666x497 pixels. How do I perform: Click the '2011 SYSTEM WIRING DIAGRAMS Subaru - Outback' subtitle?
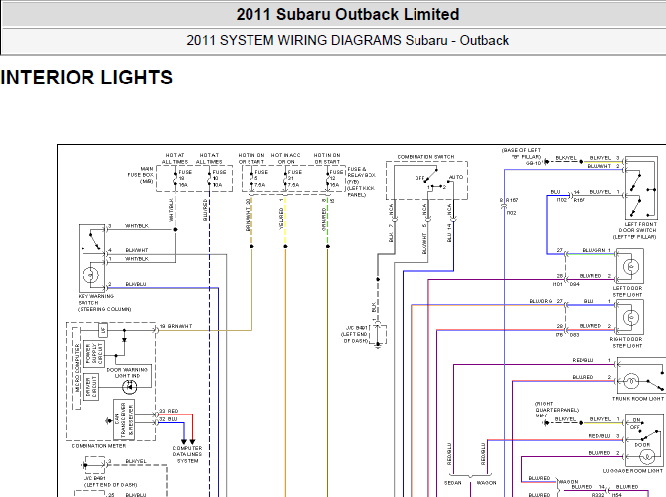(347, 41)
